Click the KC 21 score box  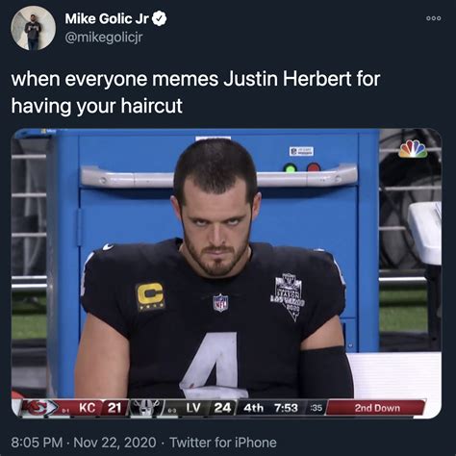(101, 408)
